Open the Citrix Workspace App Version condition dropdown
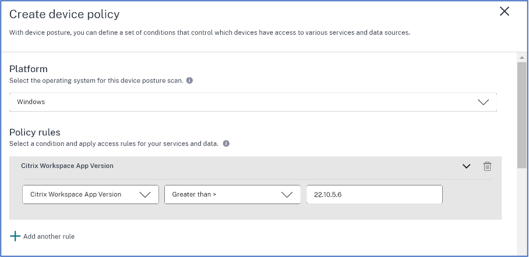Screen dimensions: 529x257 click(x=90, y=194)
